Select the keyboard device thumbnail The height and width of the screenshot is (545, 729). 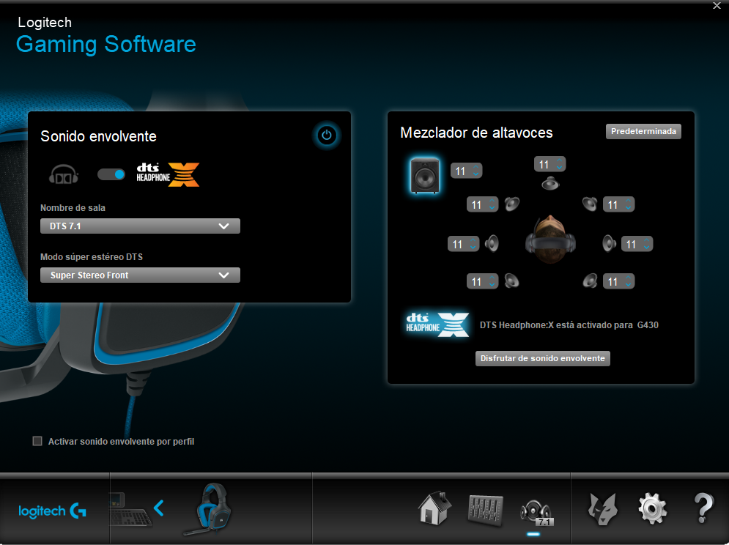click(x=130, y=510)
